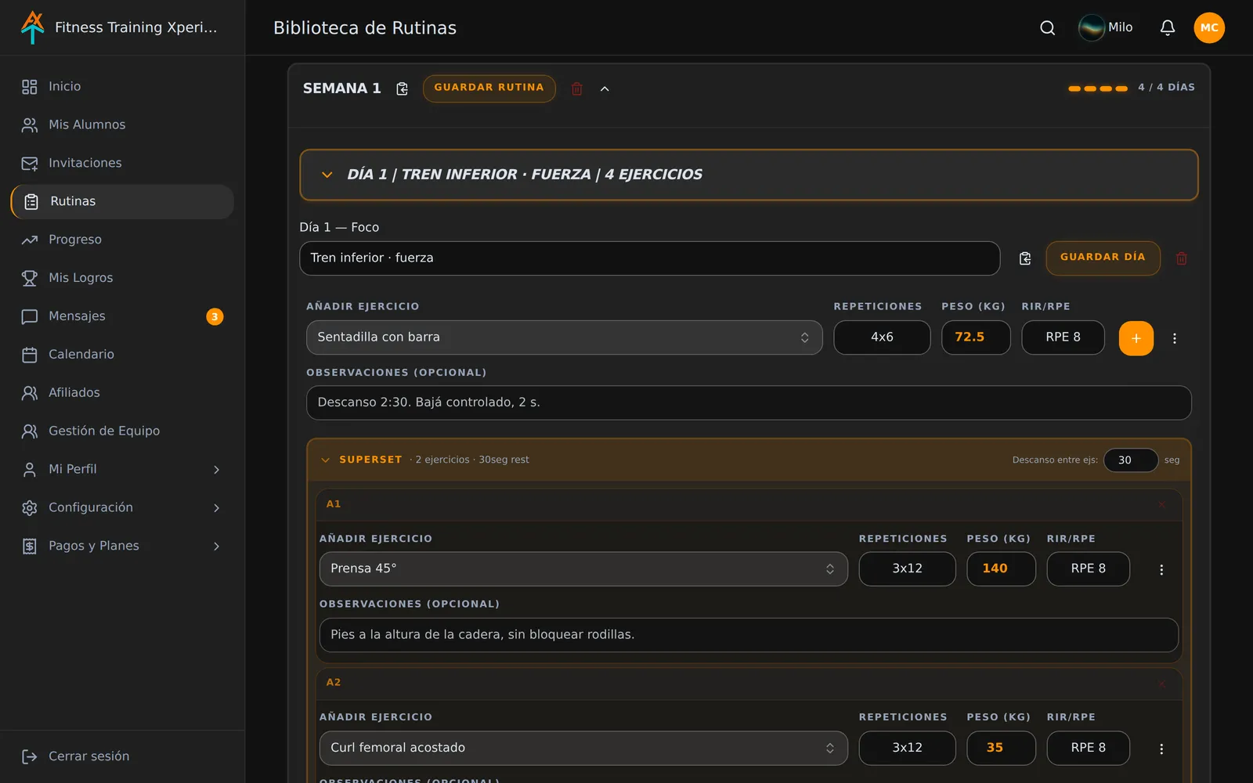Edit Sentadilla peso field showing 72.5
Image resolution: width=1253 pixels, height=783 pixels.
(976, 337)
